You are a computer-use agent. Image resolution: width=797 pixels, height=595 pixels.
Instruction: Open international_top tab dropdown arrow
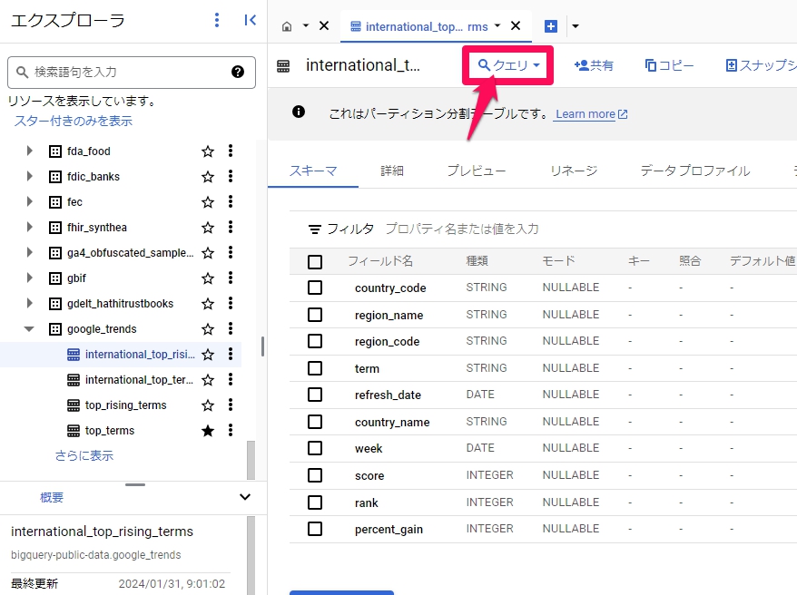pos(497,26)
